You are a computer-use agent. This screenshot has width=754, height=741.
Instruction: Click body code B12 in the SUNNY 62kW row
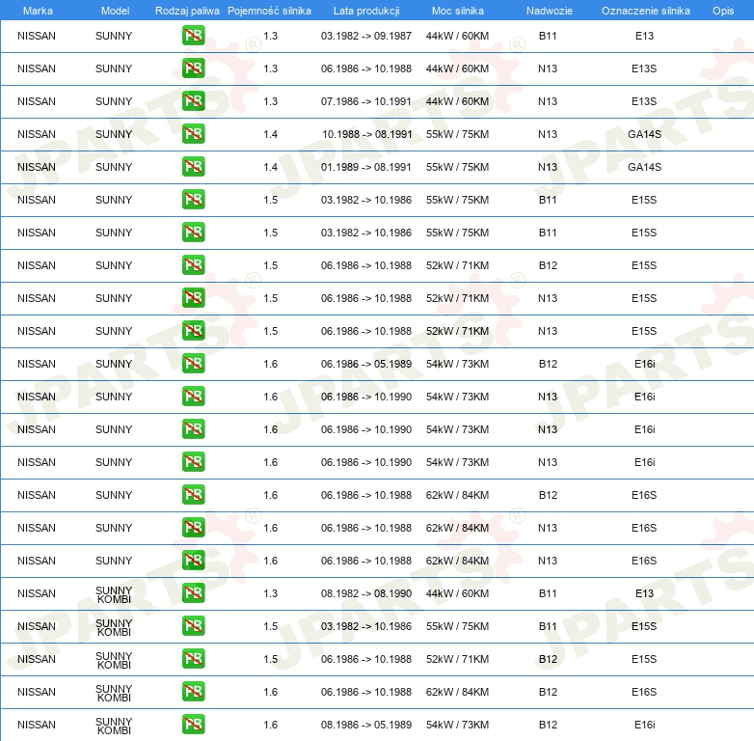548,495
